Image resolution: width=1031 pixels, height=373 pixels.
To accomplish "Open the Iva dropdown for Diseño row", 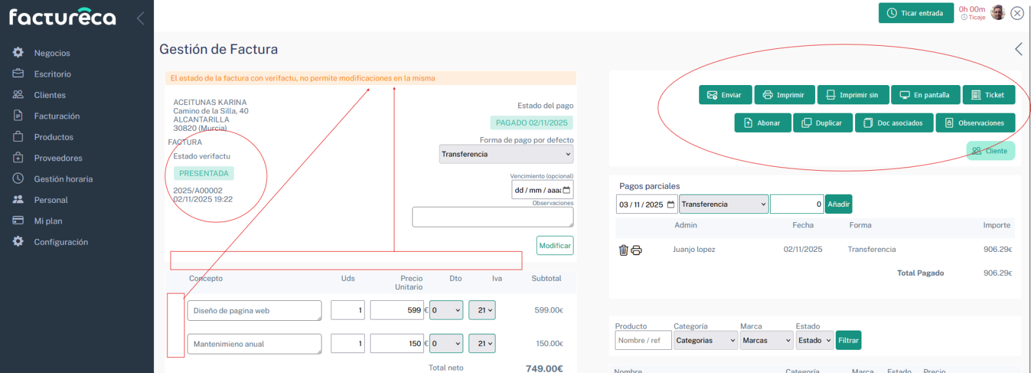I will (481, 311).
